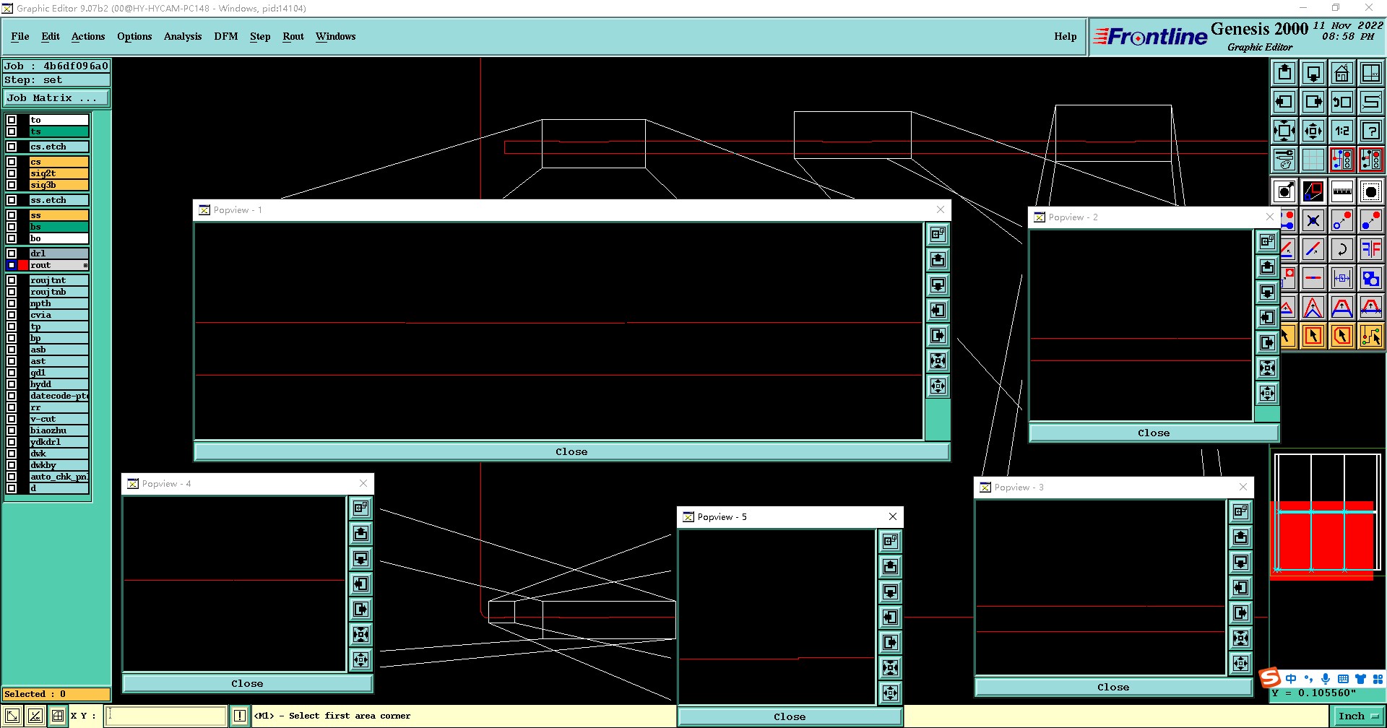Screen dimensions: 1387x728
Task: Click the XY zoom area icon
Action: point(1371,73)
